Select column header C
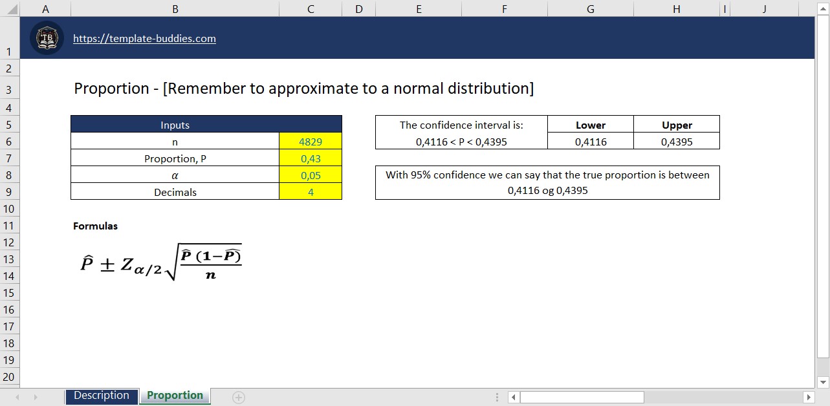Image resolution: width=830 pixels, height=406 pixels. click(310, 9)
